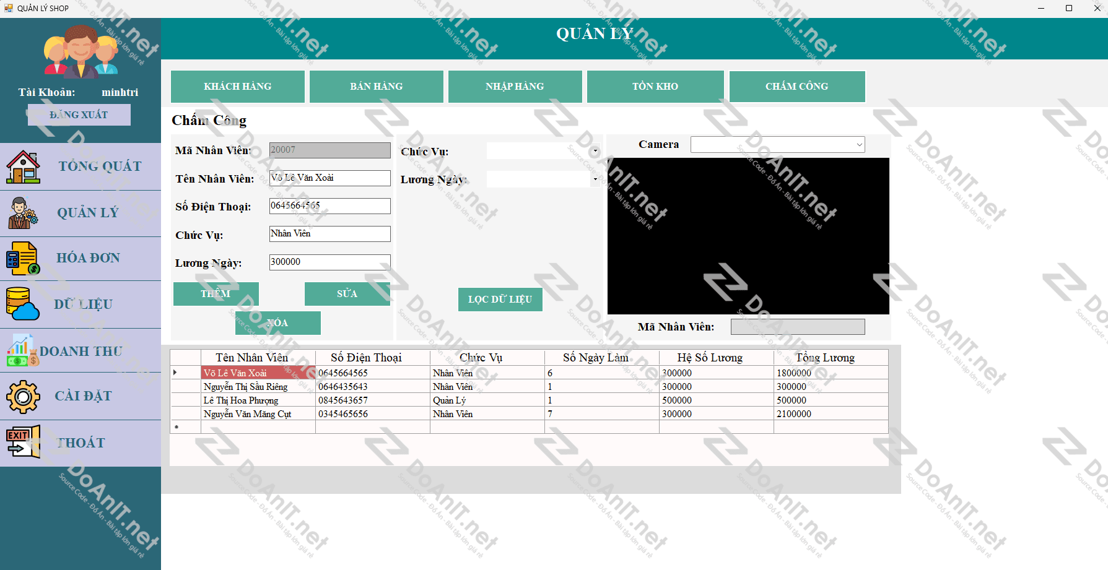Select the Võ Lê Văn Xoài row cell
This screenshot has width=1108, height=570.
258,373
